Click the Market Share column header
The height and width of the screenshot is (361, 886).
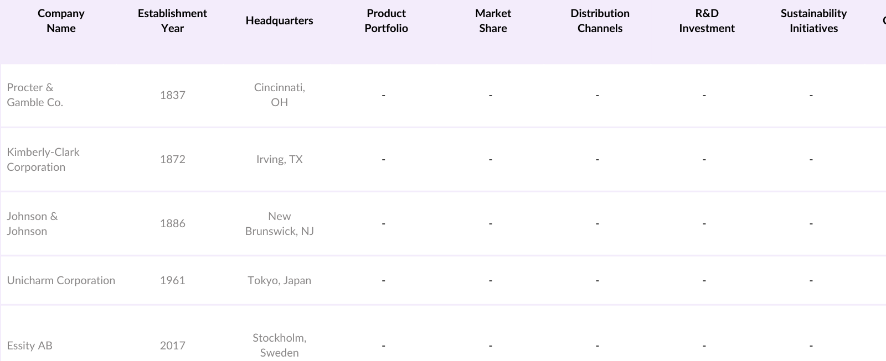pos(493,21)
